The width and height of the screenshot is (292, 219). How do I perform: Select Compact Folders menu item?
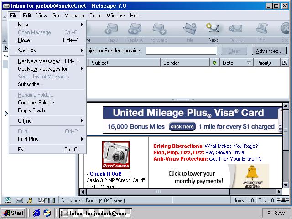pos(47,103)
